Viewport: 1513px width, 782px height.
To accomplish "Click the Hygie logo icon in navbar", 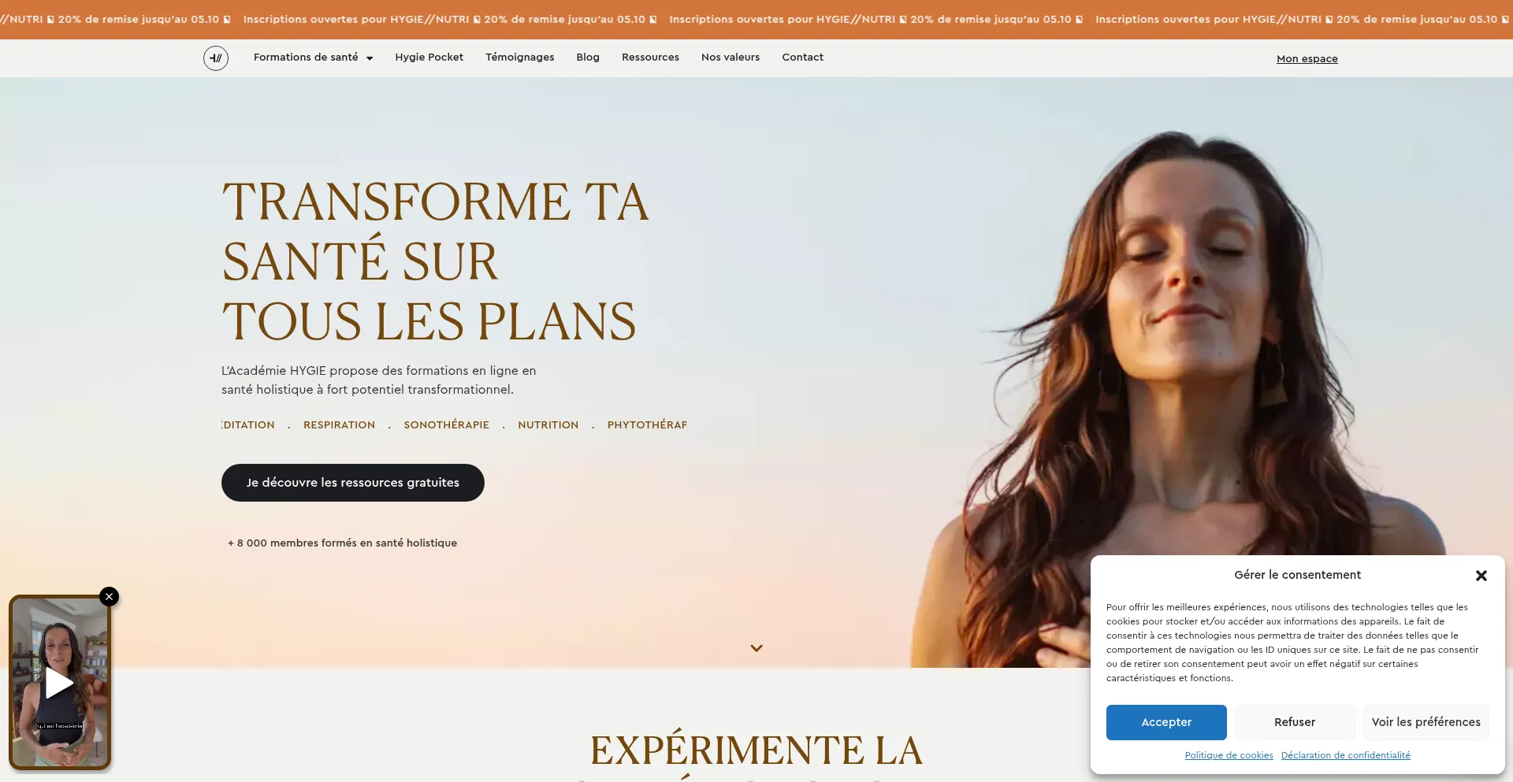I will click(x=216, y=58).
